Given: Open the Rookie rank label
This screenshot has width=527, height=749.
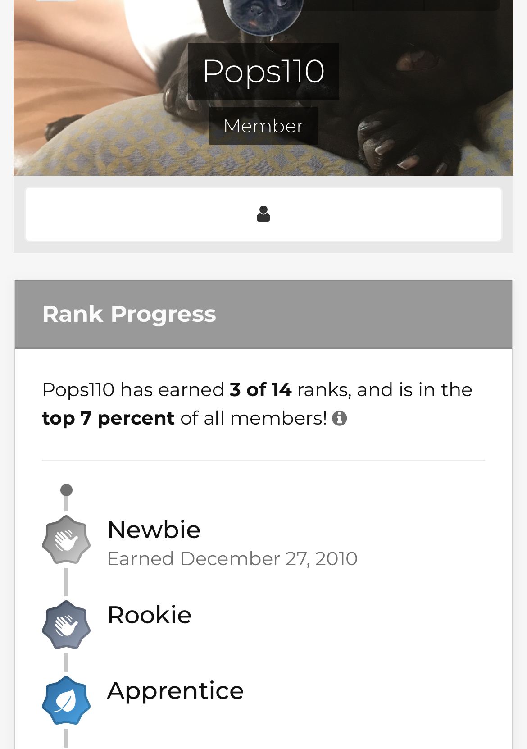Looking at the screenshot, I should point(149,615).
